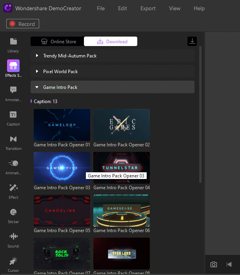Click the effects list vertical scrollbar

(x=200, y=115)
